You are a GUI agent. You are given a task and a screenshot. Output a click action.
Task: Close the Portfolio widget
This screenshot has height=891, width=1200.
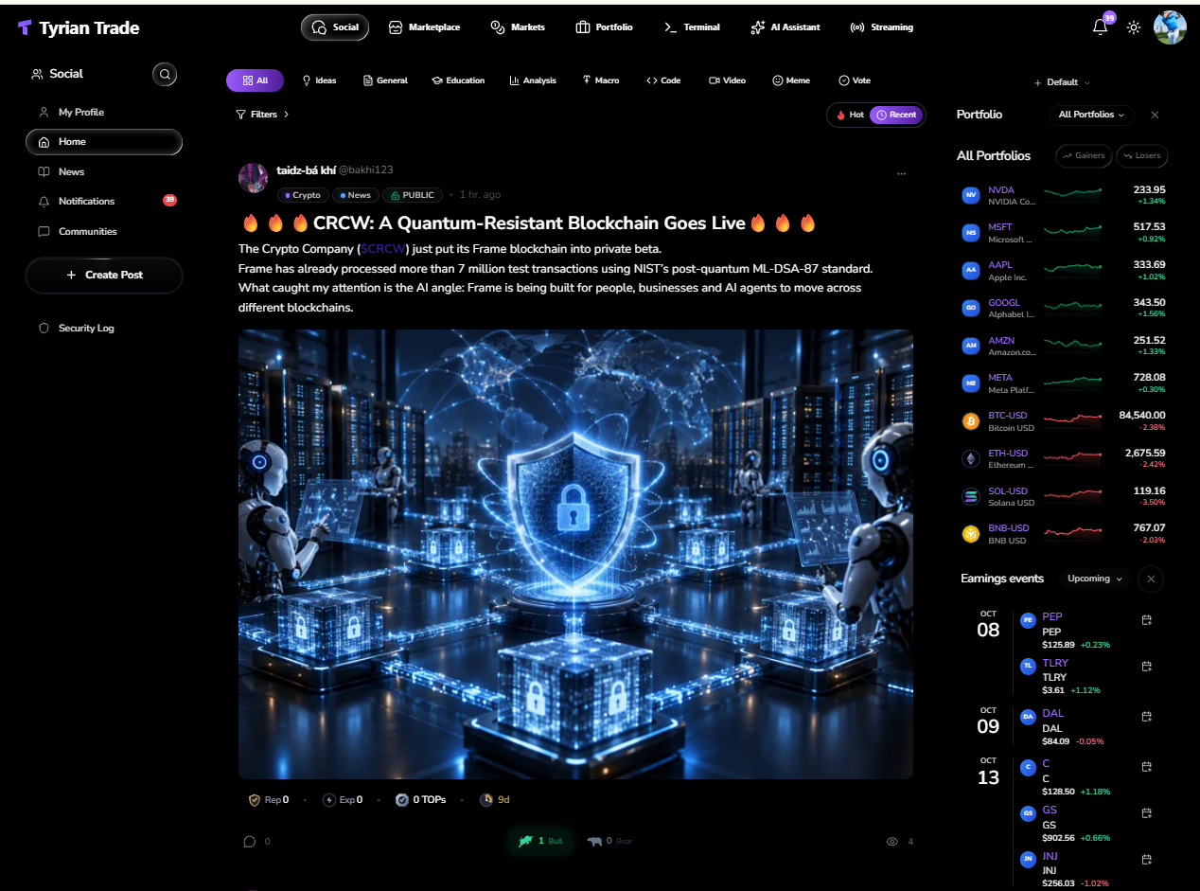click(x=1155, y=115)
